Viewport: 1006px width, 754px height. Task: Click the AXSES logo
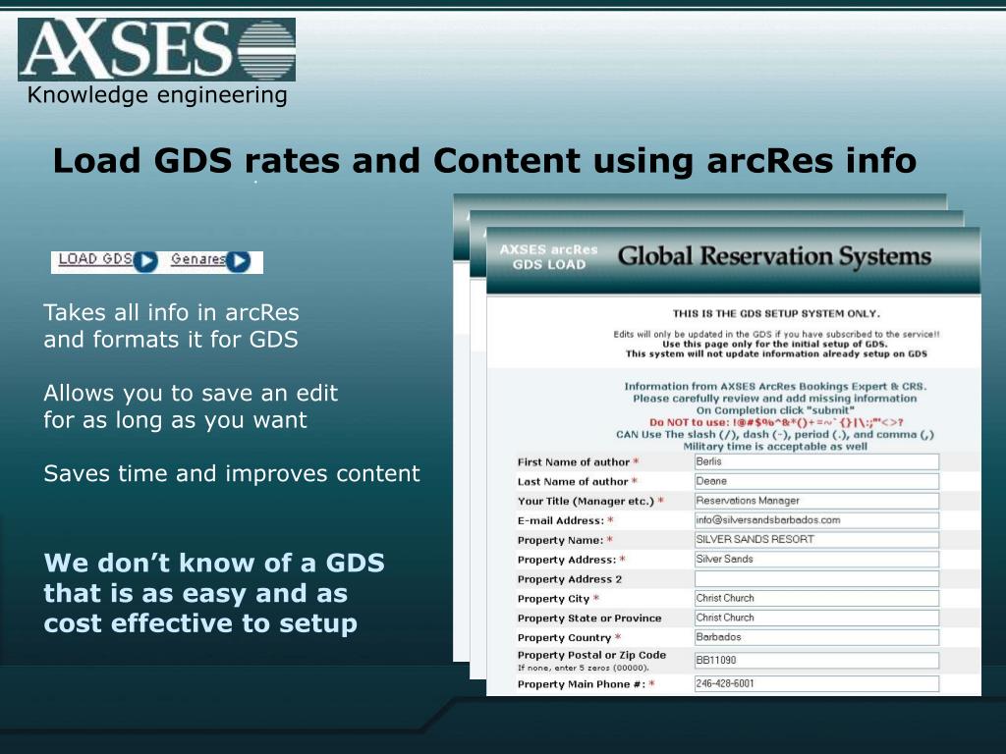pyautogui.click(x=156, y=49)
